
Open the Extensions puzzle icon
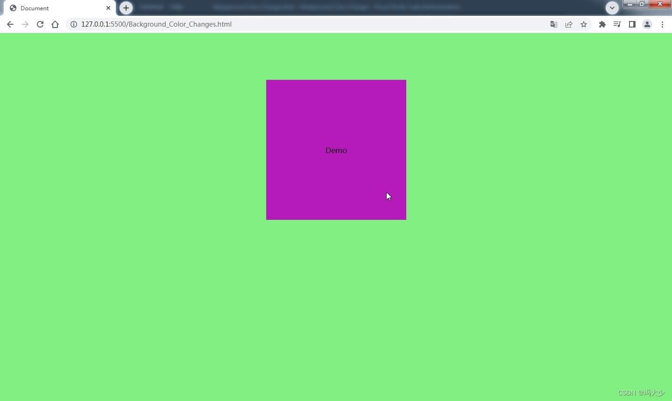pyautogui.click(x=602, y=24)
